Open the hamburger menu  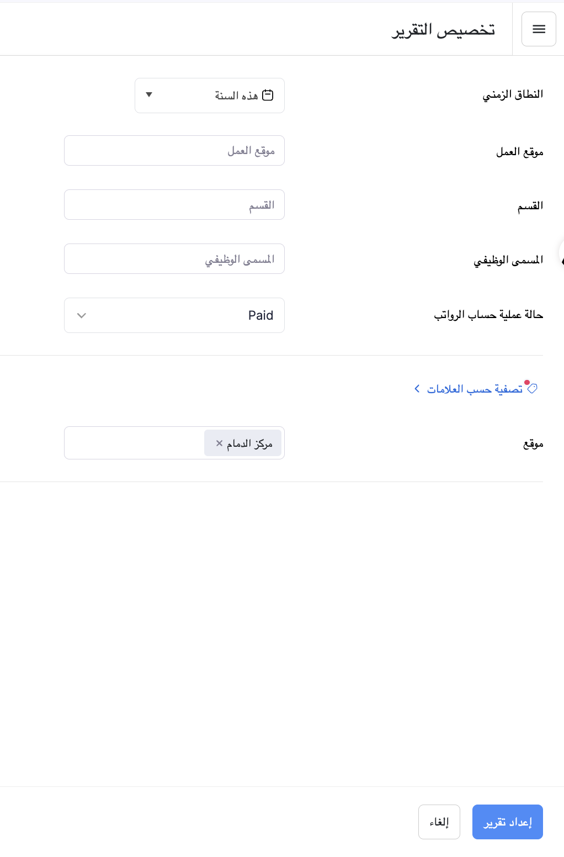[539, 29]
